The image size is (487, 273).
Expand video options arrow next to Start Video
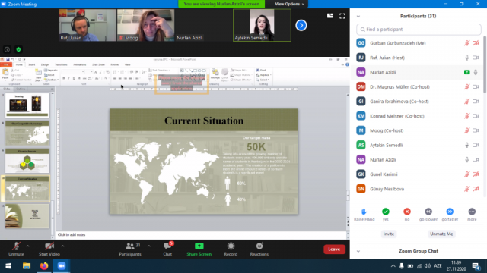[62, 246]
